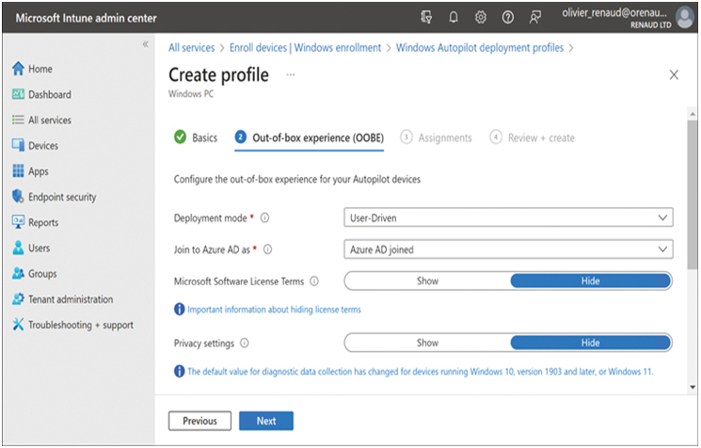
Task: Open the All services breadcrumb link
Action: [x=191, y=47]
